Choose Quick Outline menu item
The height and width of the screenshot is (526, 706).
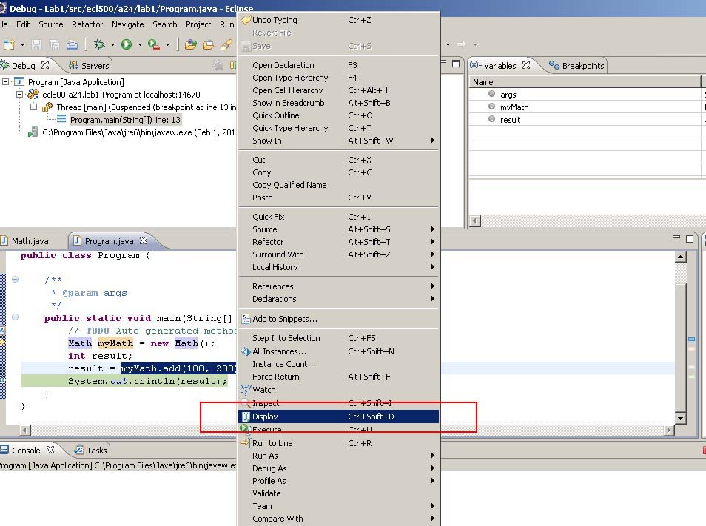tap(338, 115)
